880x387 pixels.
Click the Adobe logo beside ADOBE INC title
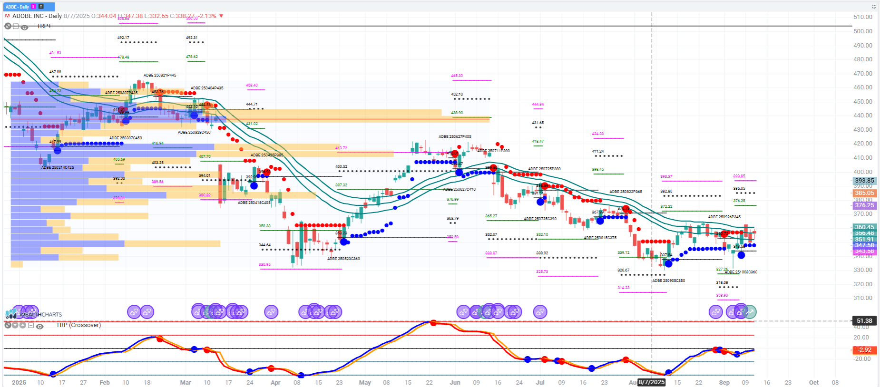point(7,16)
